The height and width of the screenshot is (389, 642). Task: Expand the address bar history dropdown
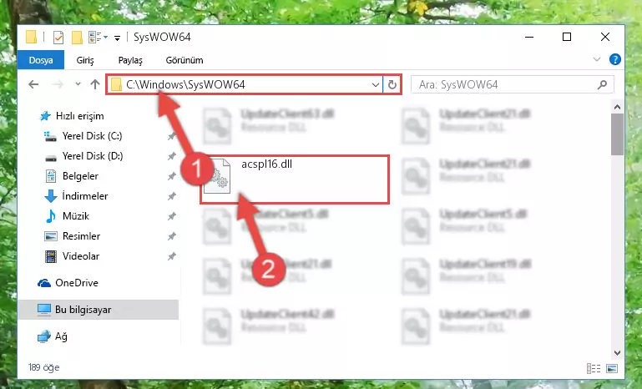point(376,85)
